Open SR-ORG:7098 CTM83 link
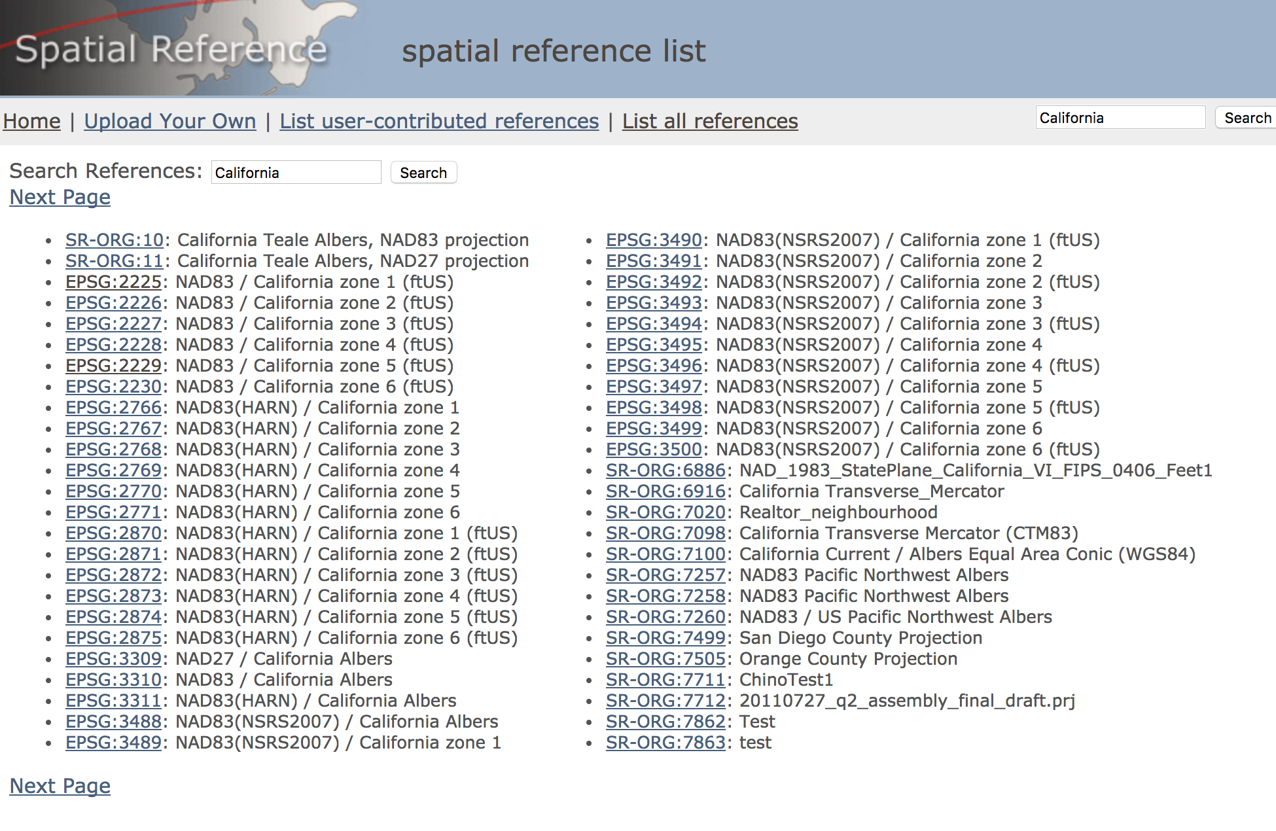1276x831 pixels. coord(666,533)
